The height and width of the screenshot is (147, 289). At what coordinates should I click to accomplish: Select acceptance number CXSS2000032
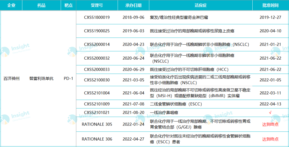97,58
